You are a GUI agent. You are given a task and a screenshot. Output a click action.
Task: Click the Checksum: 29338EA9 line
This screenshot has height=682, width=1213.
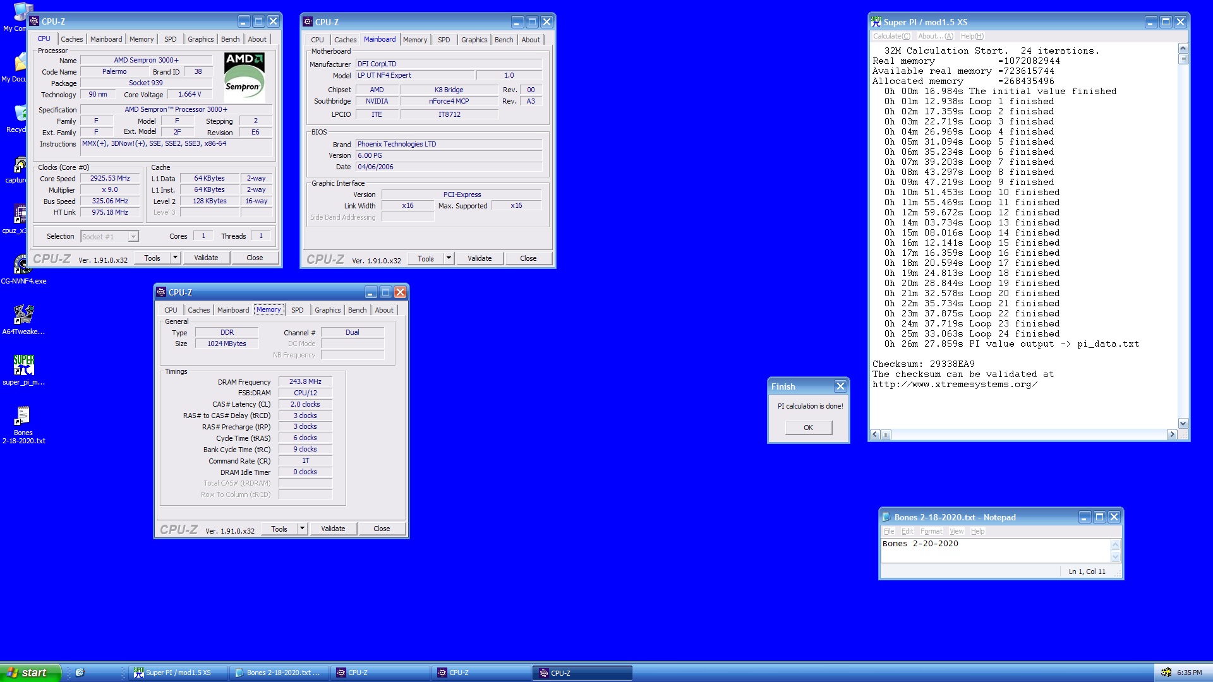coord(923,364)
